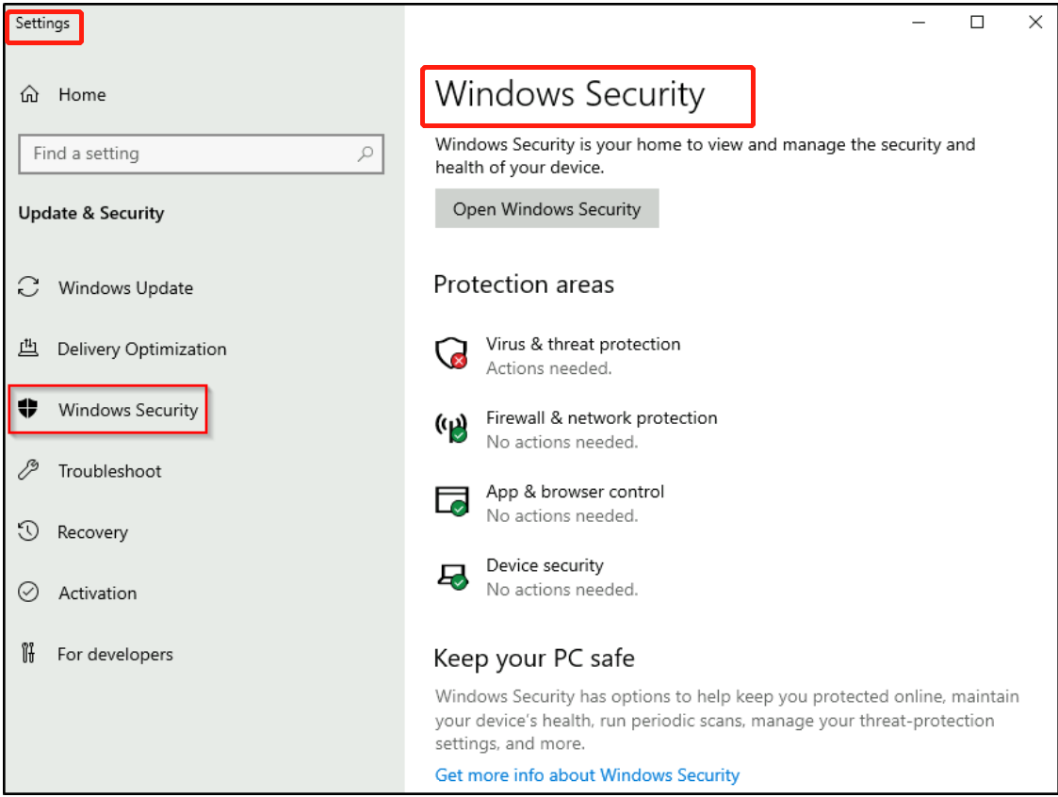This screenshot has height=797, width=1058.
Task: Open Virus & threat protection text label
Action: pyautogui.click(x=582, y=344)
